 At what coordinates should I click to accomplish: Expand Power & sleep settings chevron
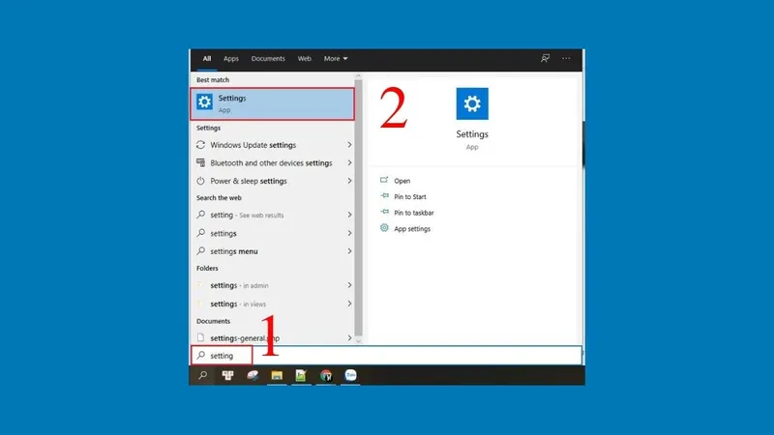349,181
